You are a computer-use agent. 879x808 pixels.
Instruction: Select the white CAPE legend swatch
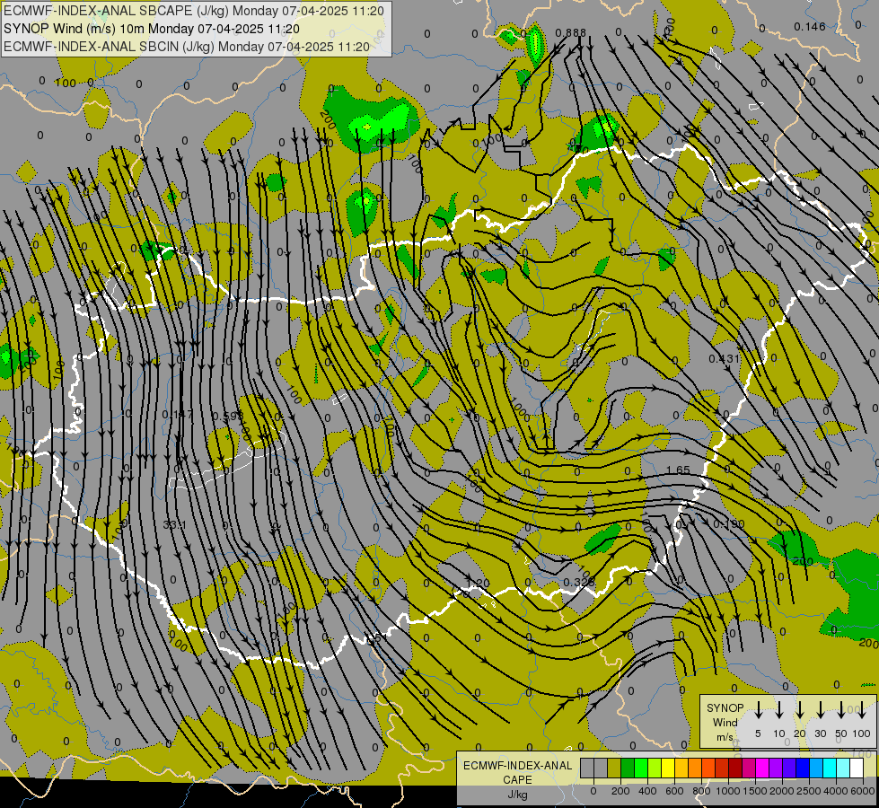pos(857,768)
